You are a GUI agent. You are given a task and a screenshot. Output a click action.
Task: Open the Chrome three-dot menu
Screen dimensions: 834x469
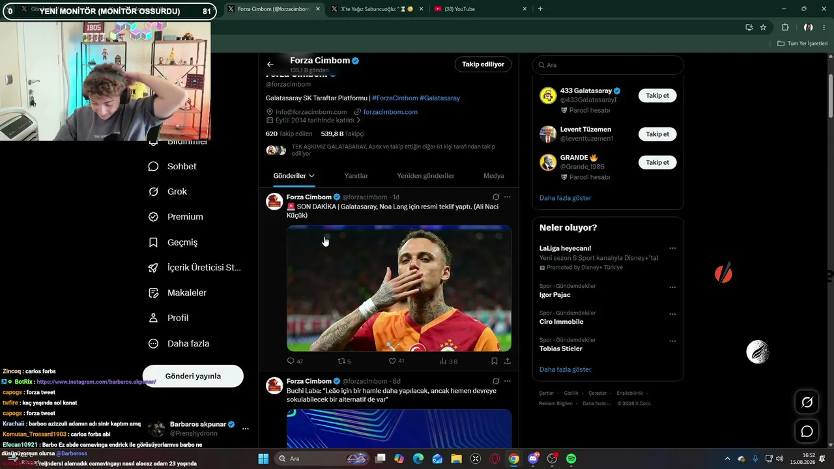tap(824, 27)
